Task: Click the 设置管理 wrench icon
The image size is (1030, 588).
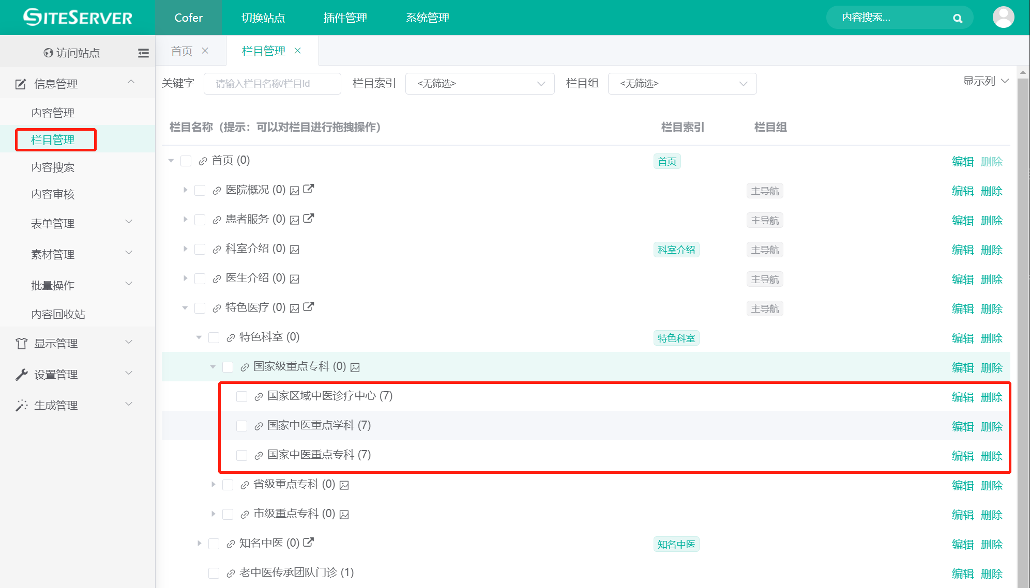Action: (x=21, y=375)
